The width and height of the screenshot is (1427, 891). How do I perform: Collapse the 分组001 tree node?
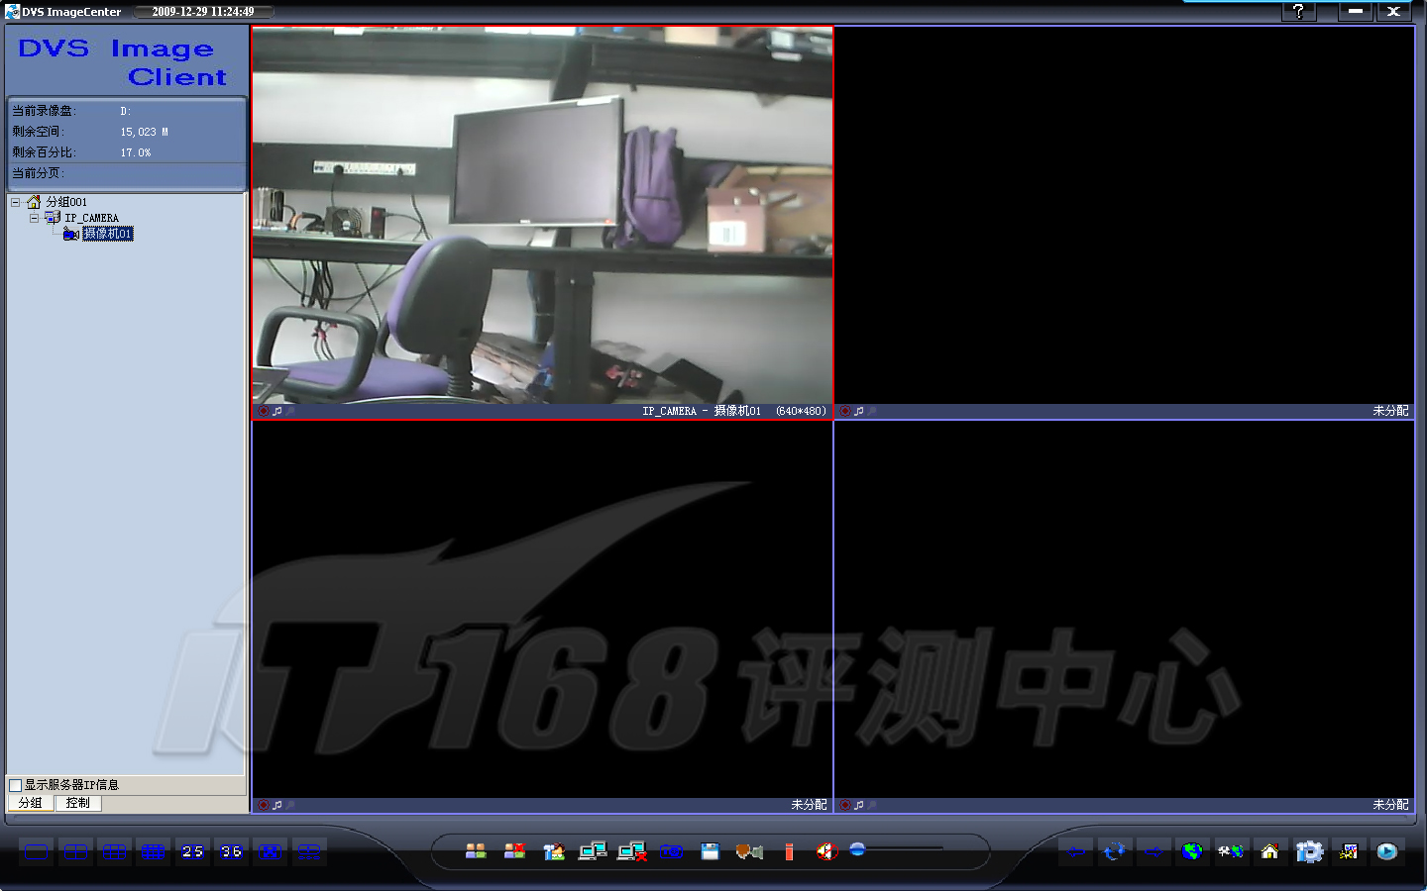click(16, 202)
